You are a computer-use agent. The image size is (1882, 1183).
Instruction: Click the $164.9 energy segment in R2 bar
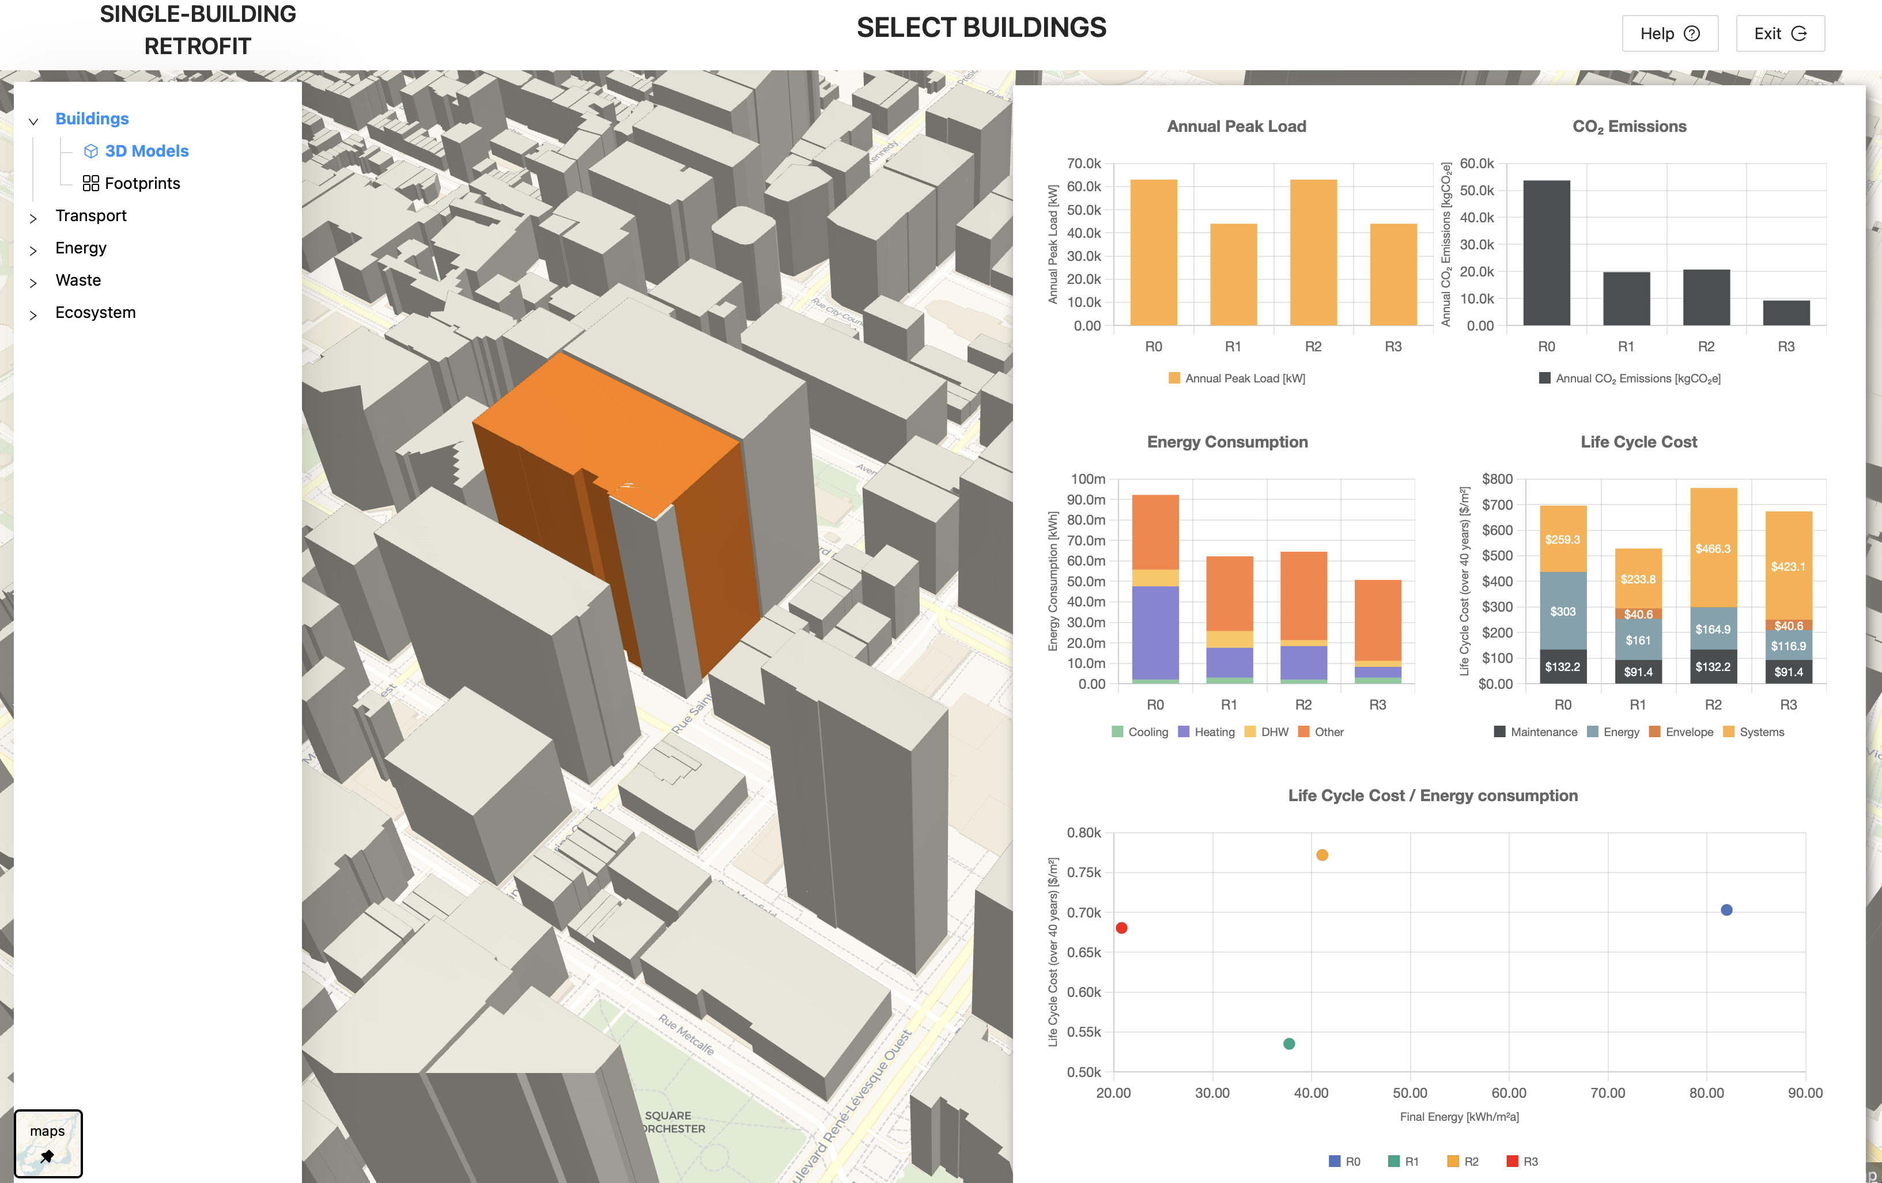[x=1713, y=628]
